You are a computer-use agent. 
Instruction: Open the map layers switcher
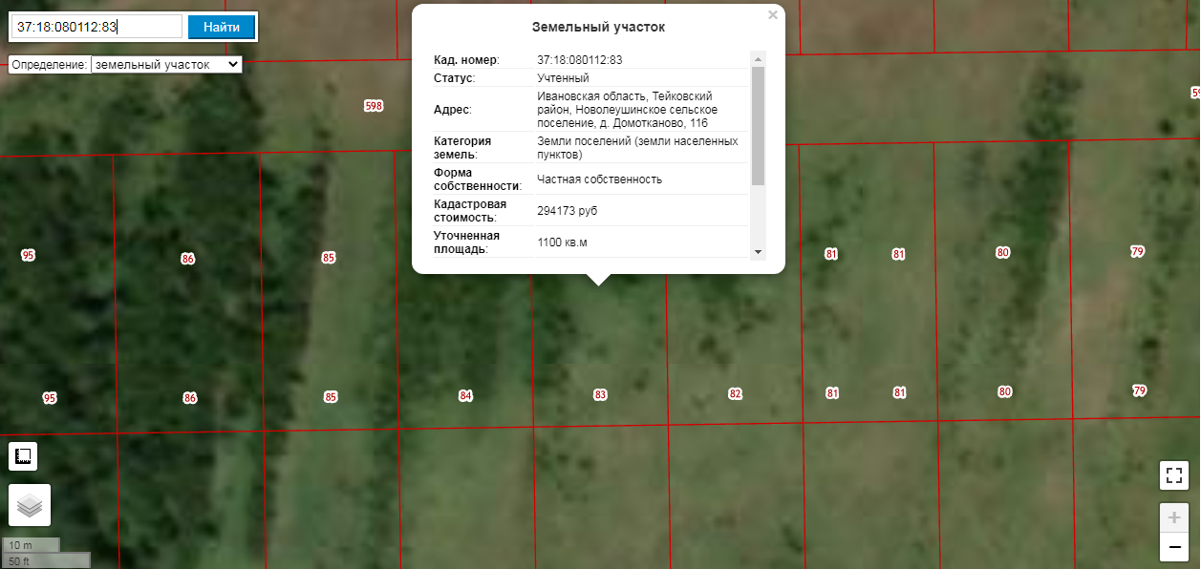[30, 505]
